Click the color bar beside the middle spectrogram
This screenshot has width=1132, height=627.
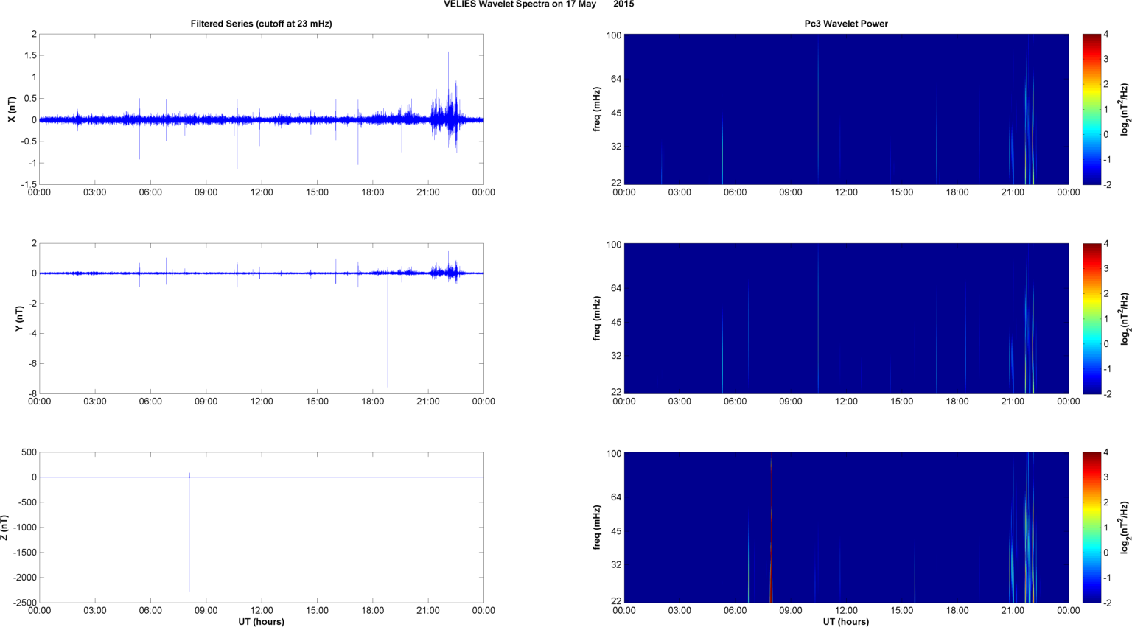click(1091, 318)
